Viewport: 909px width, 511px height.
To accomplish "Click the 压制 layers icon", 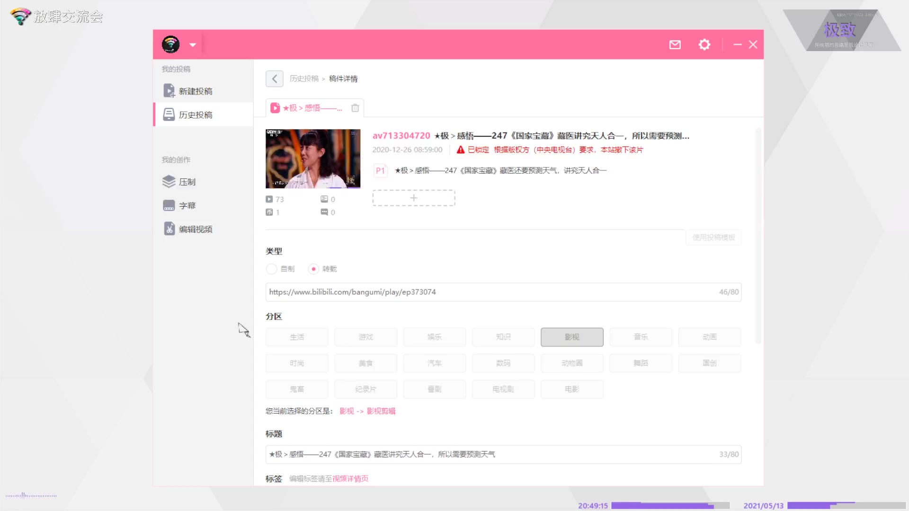I will pos(169,182).
